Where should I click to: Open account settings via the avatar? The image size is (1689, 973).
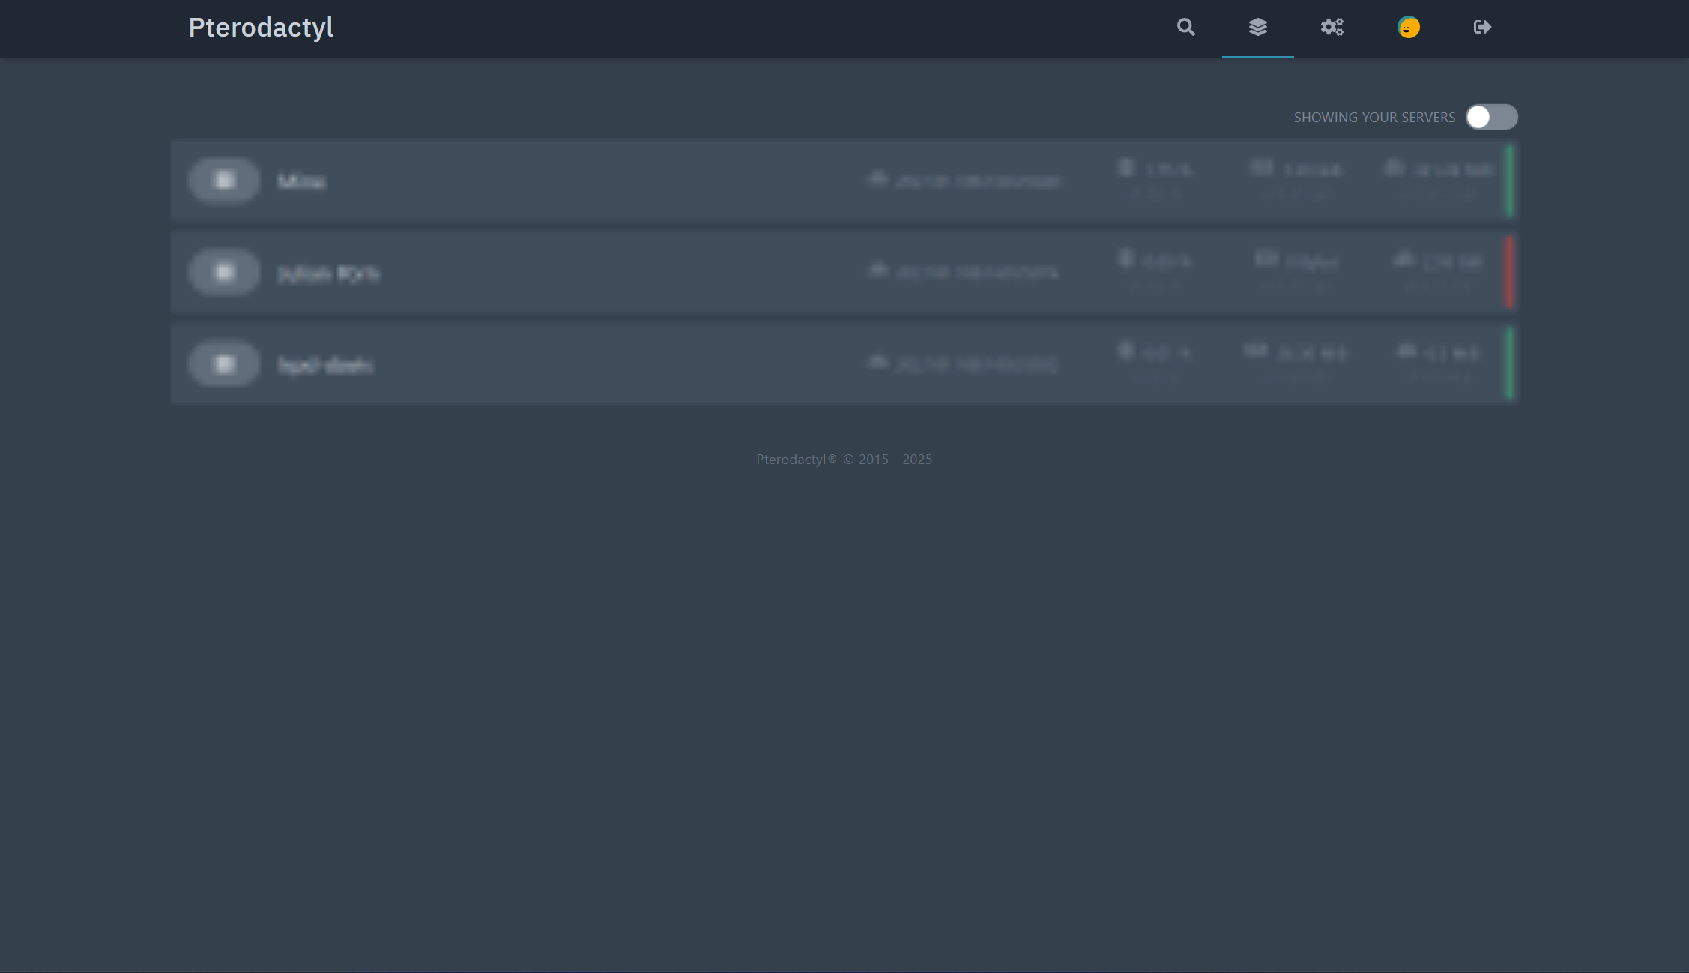[1409, 28]
